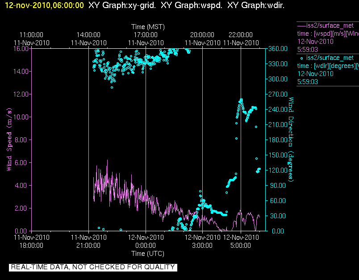Click the 3:00:00 UTC bottom axis label

click(202, 246)
